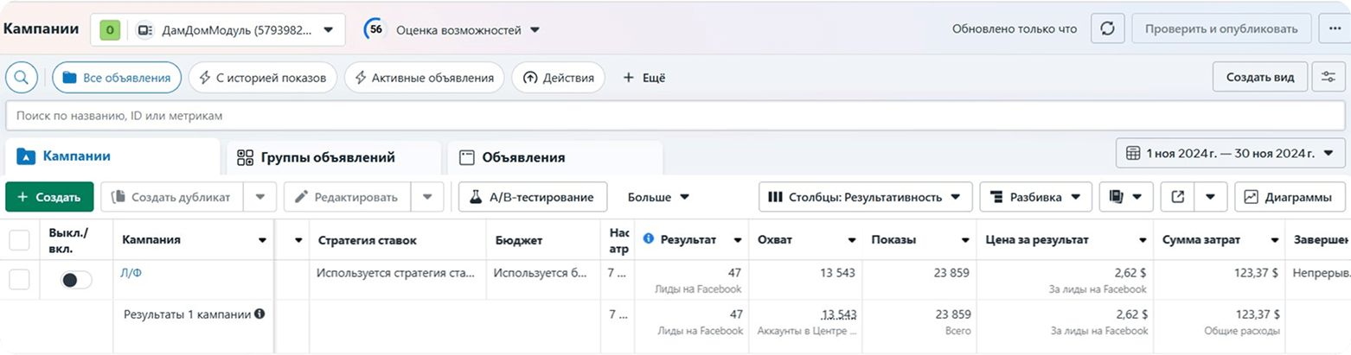Expand arrow next to Редактировать
This screenshot has width=1351, height=355.
pos(426,197)
